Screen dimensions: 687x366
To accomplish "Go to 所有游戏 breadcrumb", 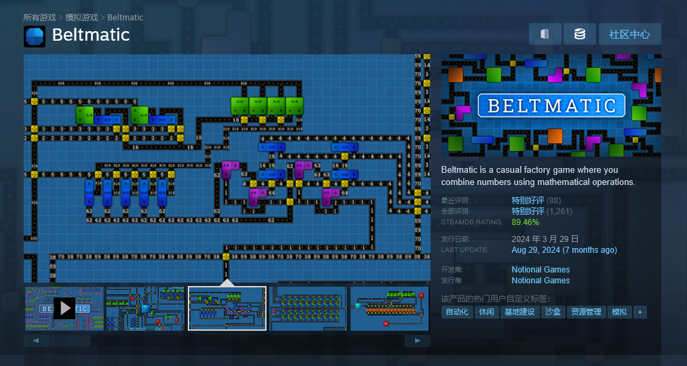I will 40,17.
